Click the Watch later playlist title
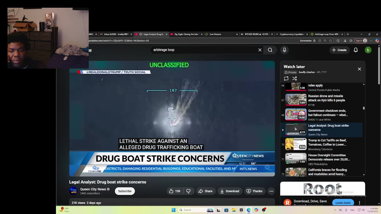381x214 pixels. [x=294, y=67]
